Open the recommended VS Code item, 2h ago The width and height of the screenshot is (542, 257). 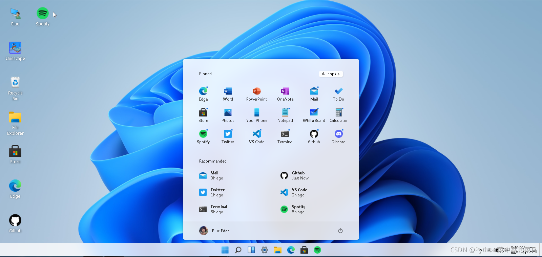tap(294, 192)
